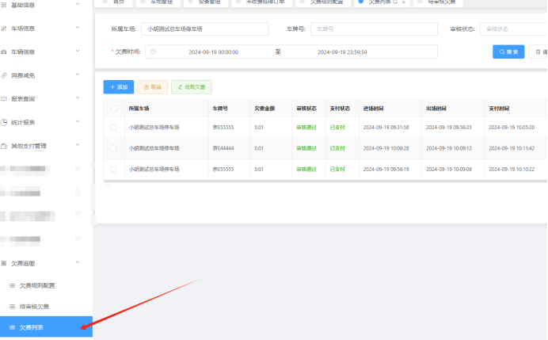Image resolution: width=548 pixels, height=340 pixels.
Task: Click the 车牌号 input field
Action: 374,29
